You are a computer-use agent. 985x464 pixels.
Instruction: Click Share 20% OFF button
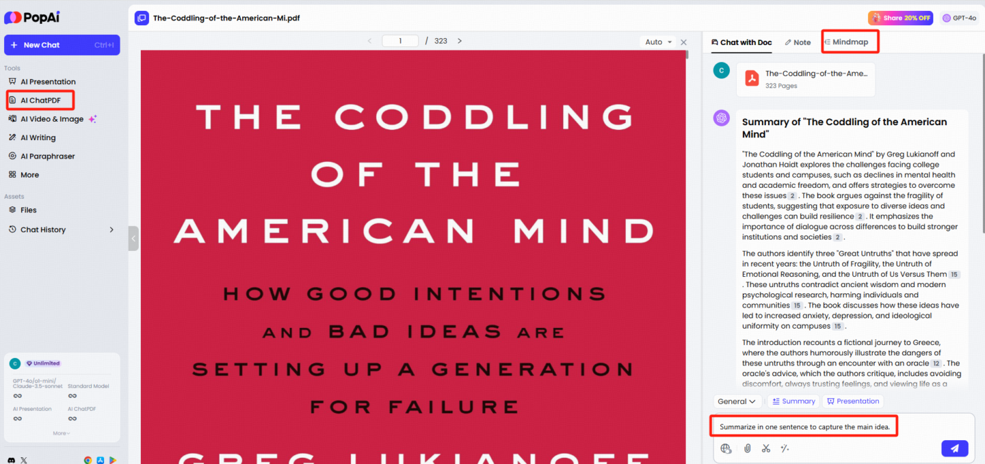[901, 18]
